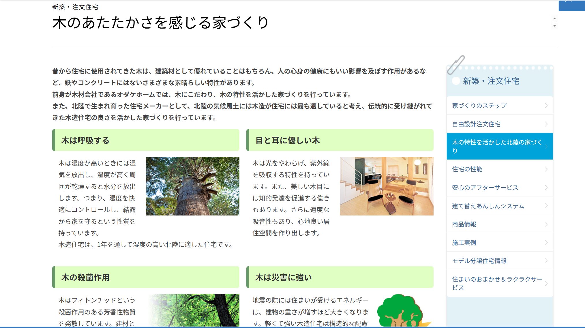The height and width of the screenshot is (328, 585).
Task: Click the down arrow of the top-right stepper
Action: tap(554, 26)
